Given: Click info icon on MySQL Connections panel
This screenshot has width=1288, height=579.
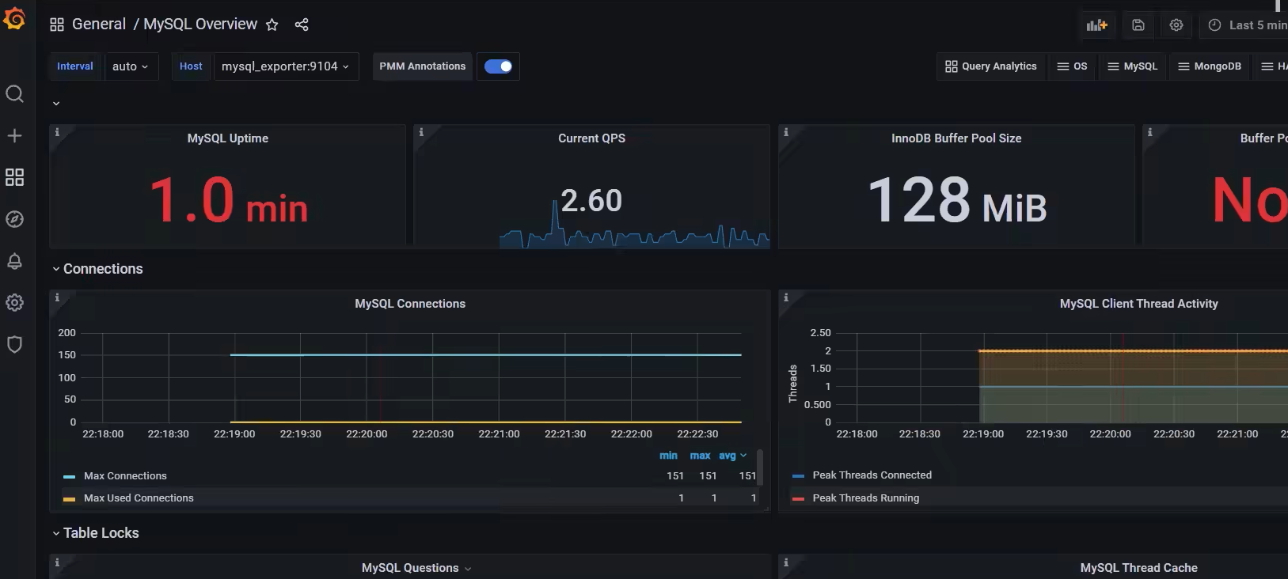Looking at the screenshot, I should point(57,297).
